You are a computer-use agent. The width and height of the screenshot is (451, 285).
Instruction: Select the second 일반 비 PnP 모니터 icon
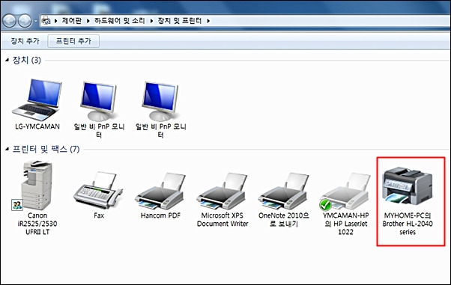[x=160, y=101]
